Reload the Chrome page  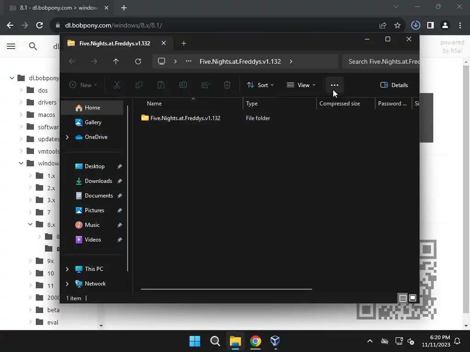39,25
